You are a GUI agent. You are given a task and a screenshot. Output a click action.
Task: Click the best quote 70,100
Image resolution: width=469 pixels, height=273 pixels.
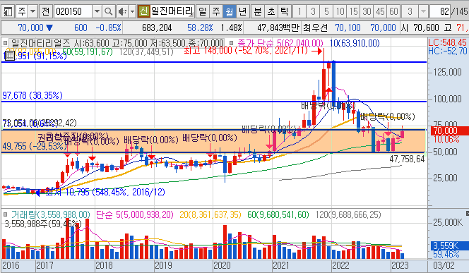pyautogui.click(x=348, y=28)
